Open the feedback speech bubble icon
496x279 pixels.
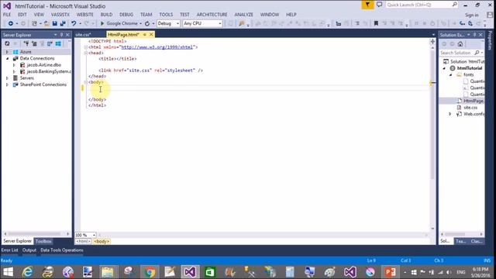[x=379, y=5]
